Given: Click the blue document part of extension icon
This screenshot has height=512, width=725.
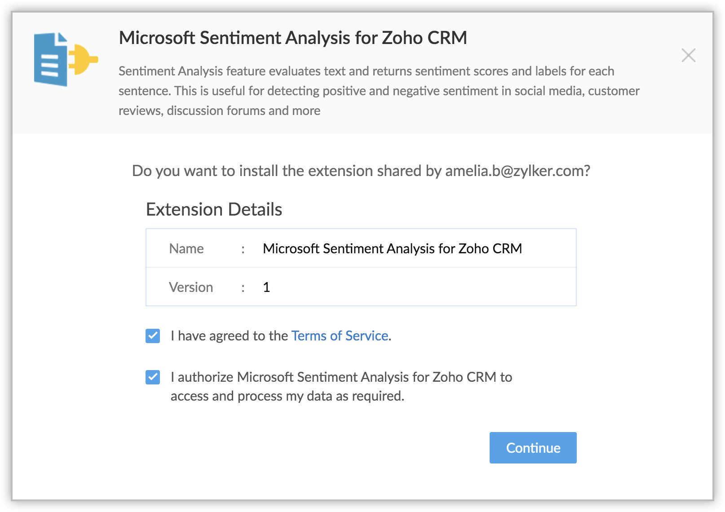Looking at the screenshot, I should (x=49, y=61).
